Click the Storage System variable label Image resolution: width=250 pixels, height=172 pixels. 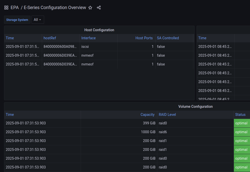(17, 20)
